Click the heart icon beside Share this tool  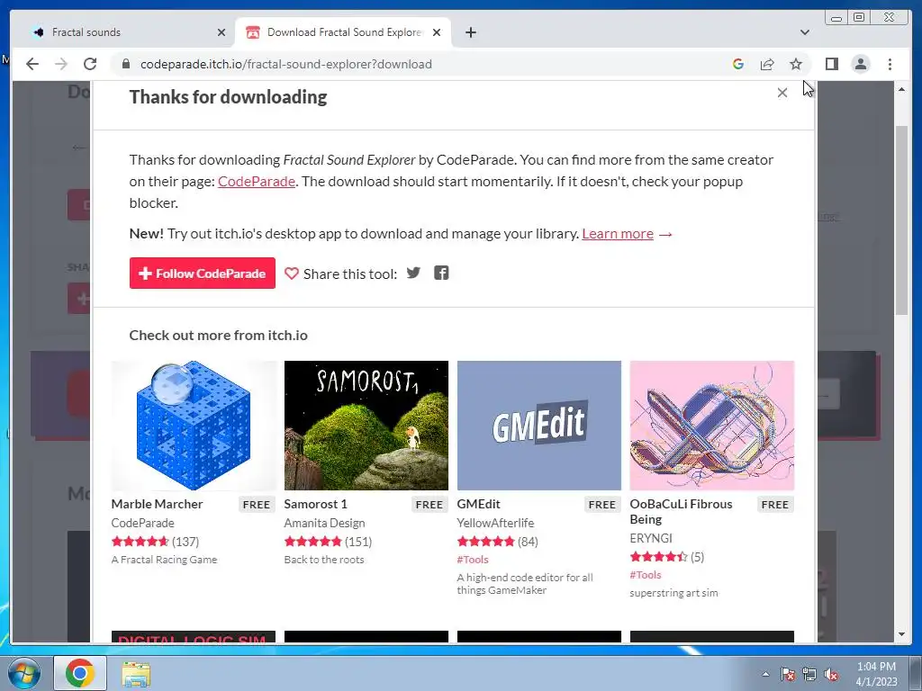tap(291, 274)
